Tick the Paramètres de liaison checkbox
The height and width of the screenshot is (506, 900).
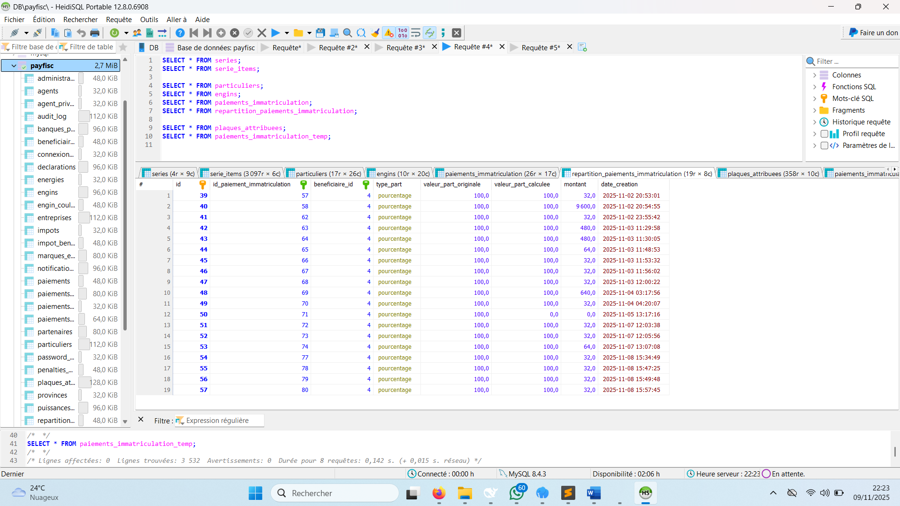point(824,146)
